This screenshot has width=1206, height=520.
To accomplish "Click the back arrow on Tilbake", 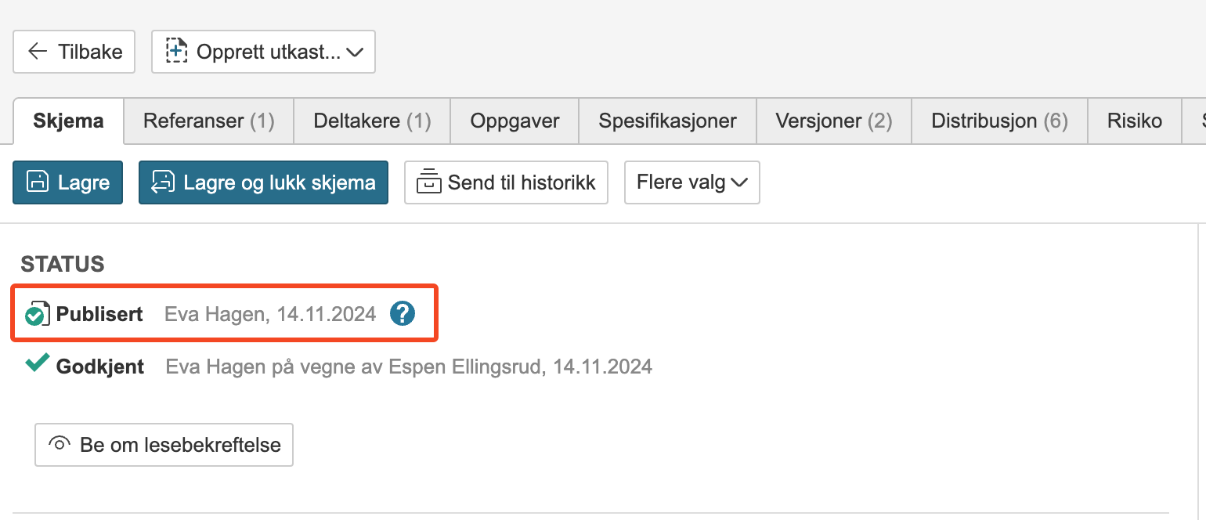I will click(x=38, y=52).
